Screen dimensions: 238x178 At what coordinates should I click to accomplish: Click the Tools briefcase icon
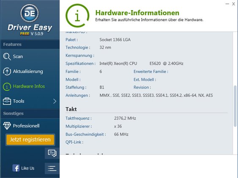tap(7, 101)
